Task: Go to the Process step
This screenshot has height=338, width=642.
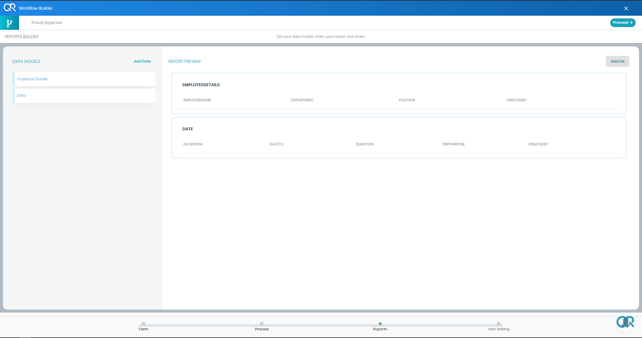Action: [262, 326]
